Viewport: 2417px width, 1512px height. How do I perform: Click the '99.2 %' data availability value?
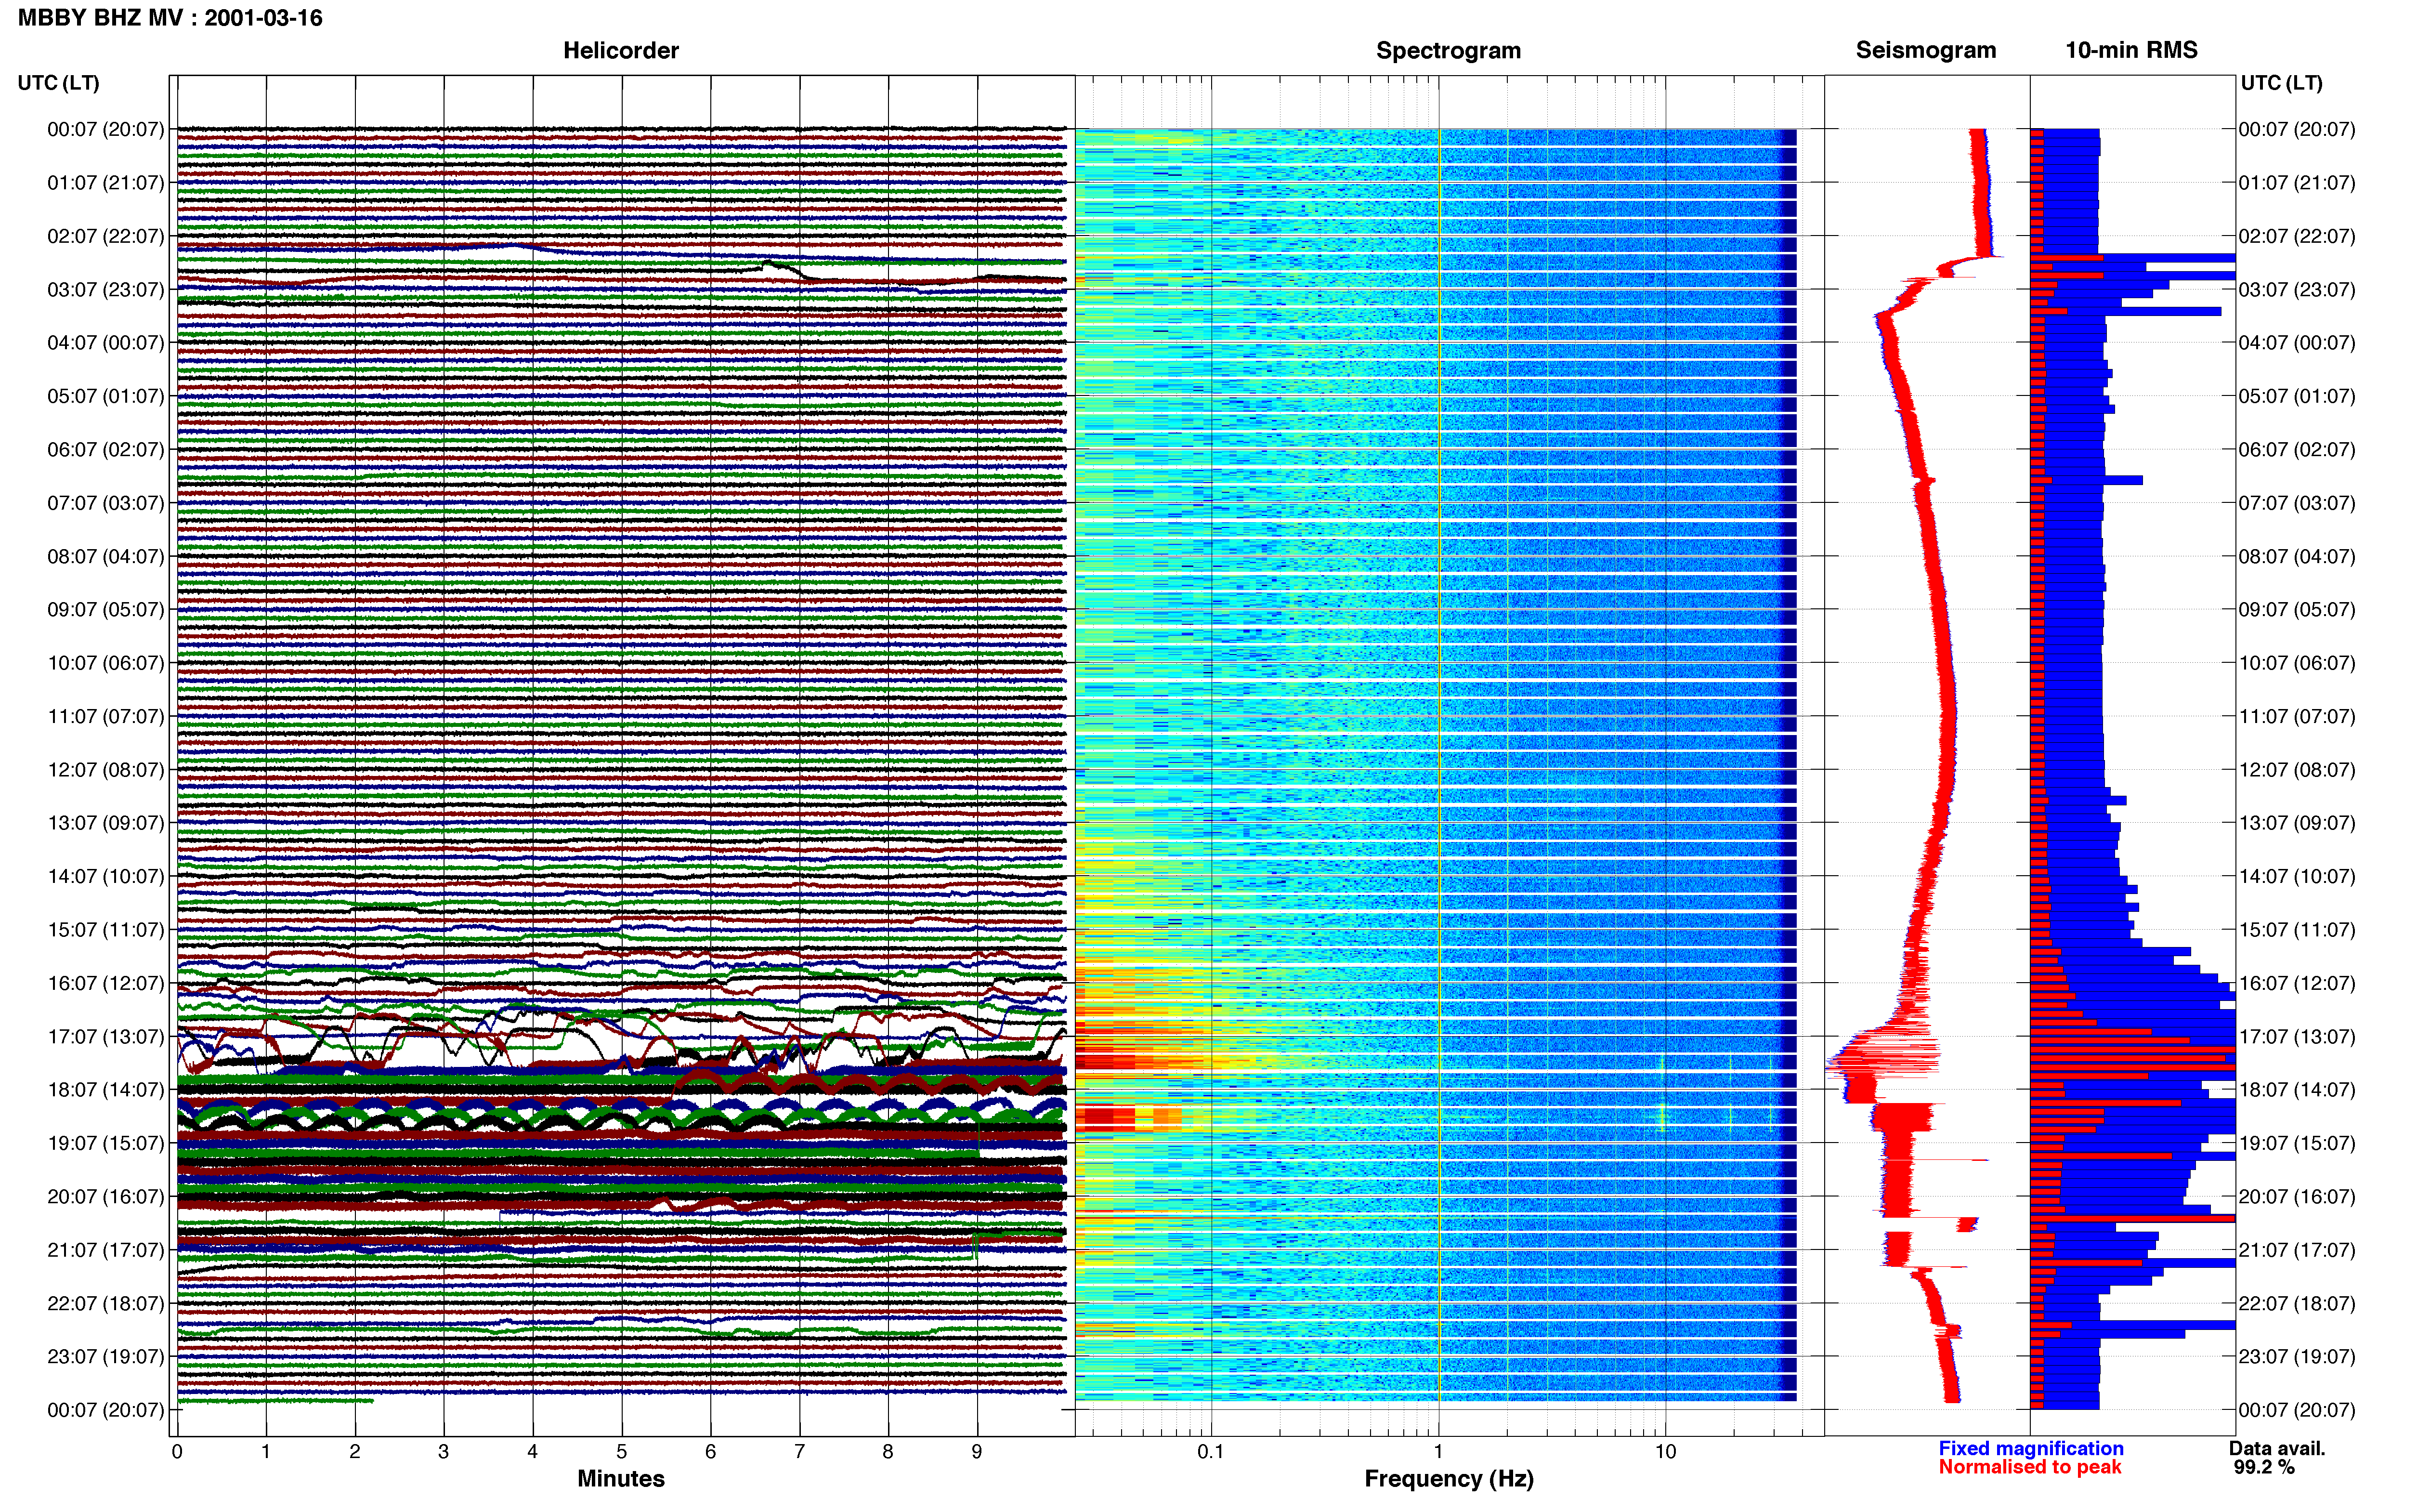pyautogui.click(x=2264, y=1467)
